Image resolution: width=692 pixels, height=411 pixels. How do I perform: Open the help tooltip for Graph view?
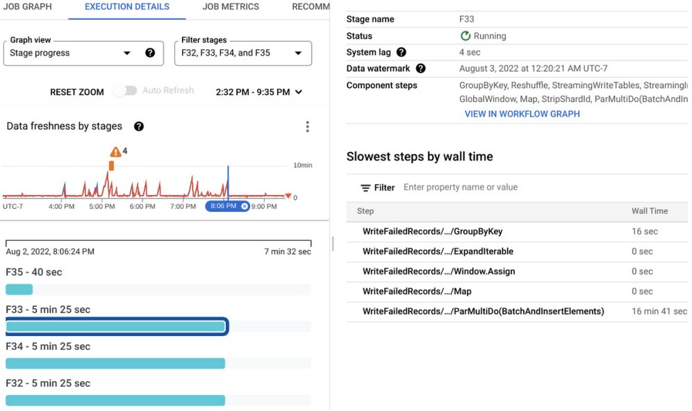coord(151,53)
